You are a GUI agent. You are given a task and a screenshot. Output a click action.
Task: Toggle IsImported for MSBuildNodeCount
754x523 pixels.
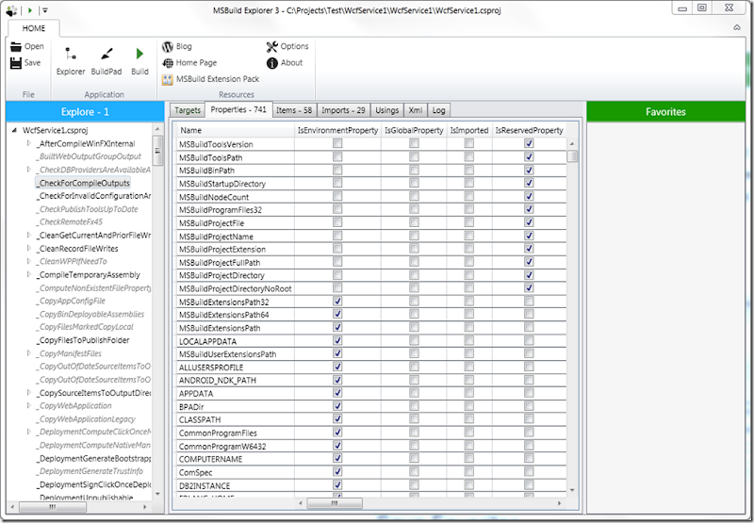click(468, 196)
